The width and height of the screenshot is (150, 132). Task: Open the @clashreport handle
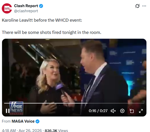pyautogui.click(x=26, y=11)
